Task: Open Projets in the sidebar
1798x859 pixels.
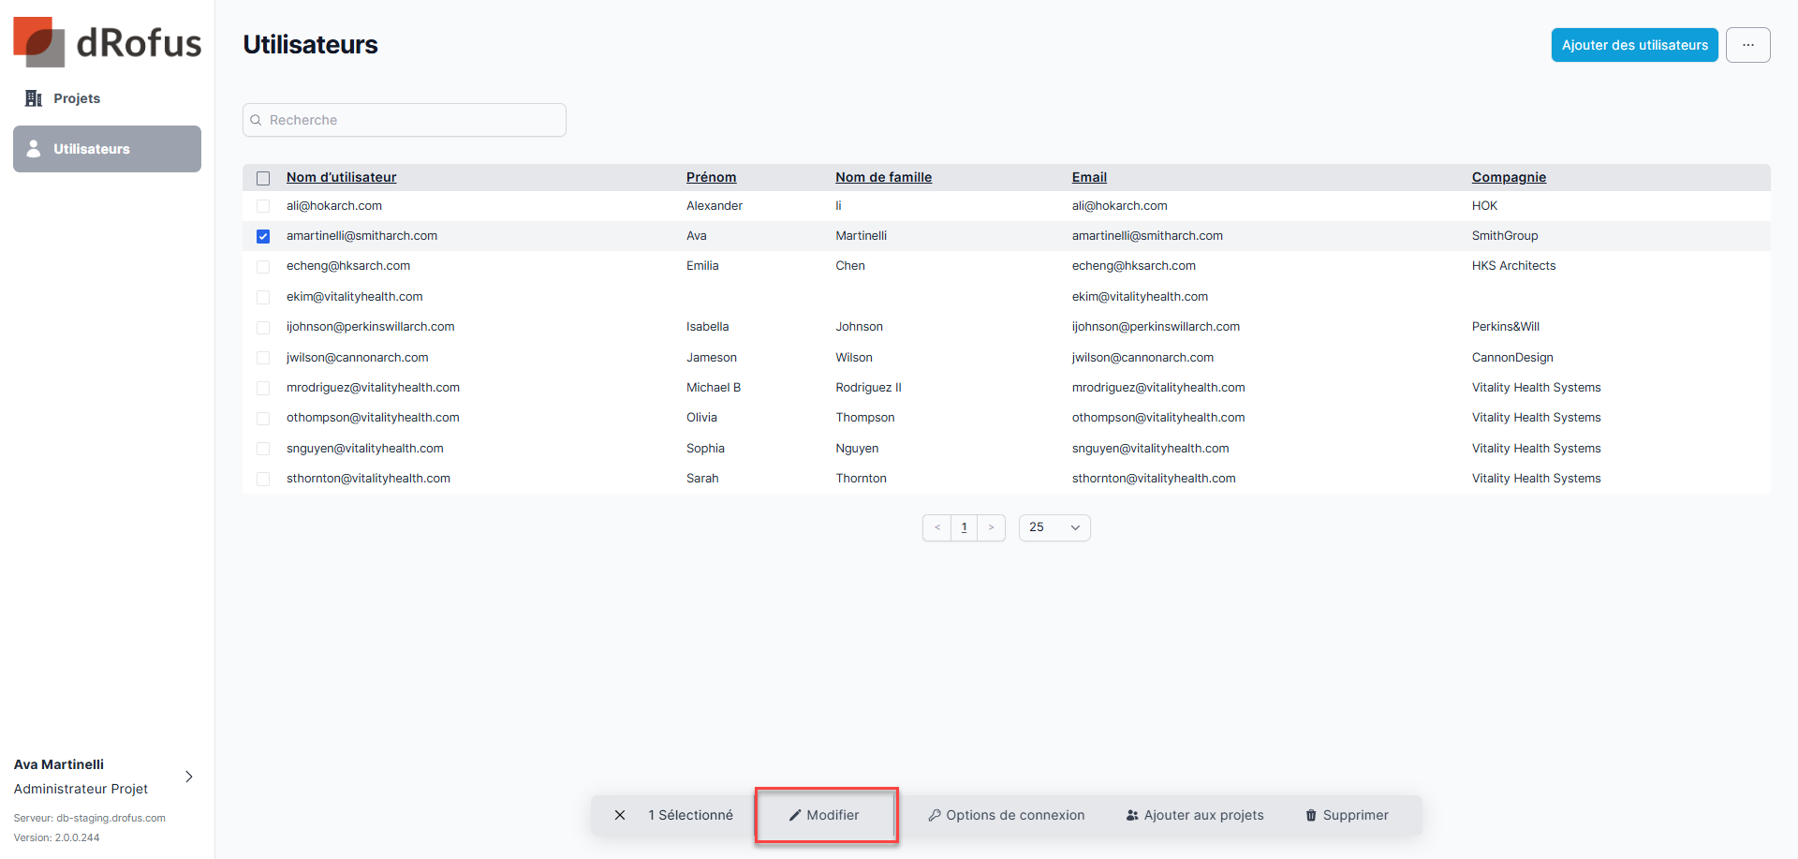Action: (x=77, y=98)
